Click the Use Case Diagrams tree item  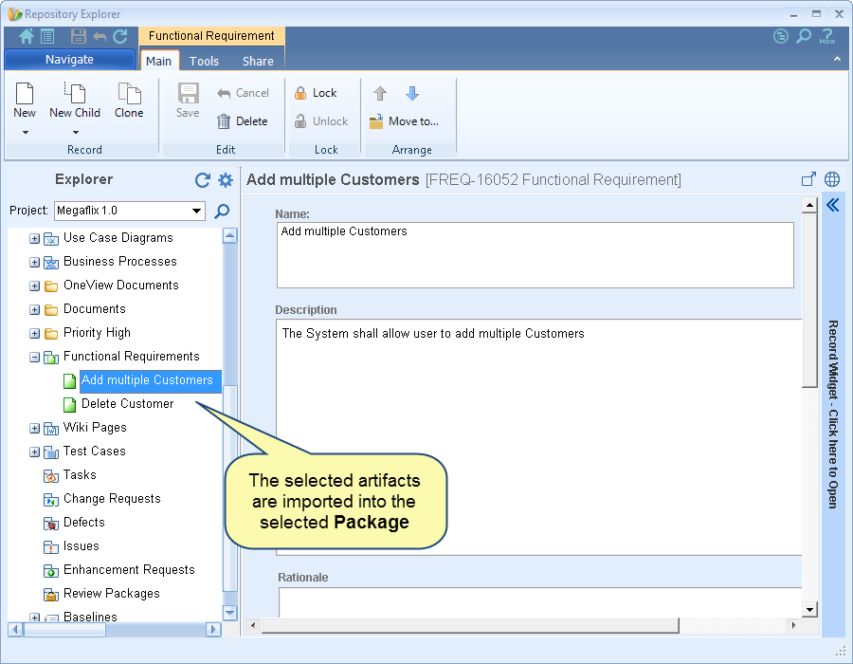click(x=118, y=238)
